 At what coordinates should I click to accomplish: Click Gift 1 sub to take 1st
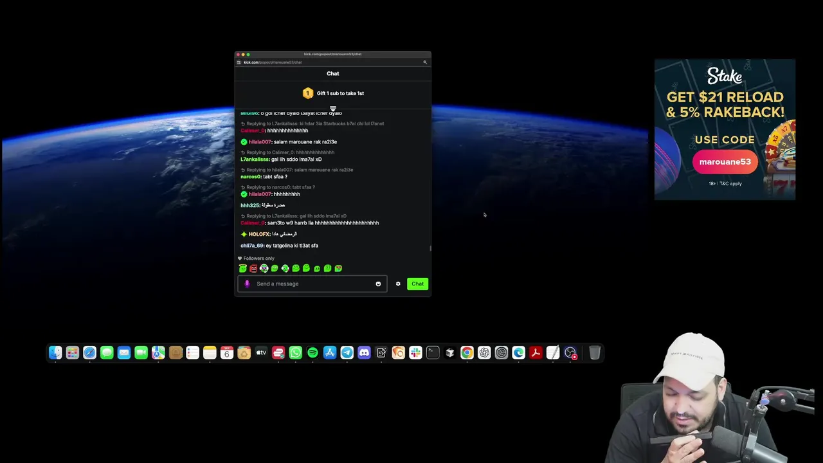340,93
